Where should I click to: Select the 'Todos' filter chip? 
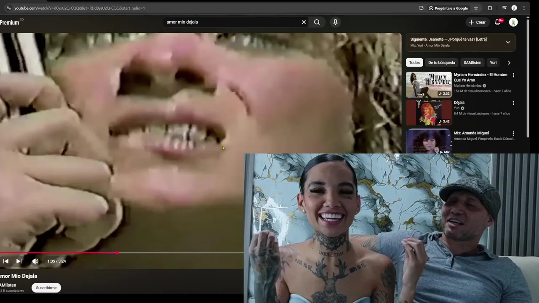point(414,63)
